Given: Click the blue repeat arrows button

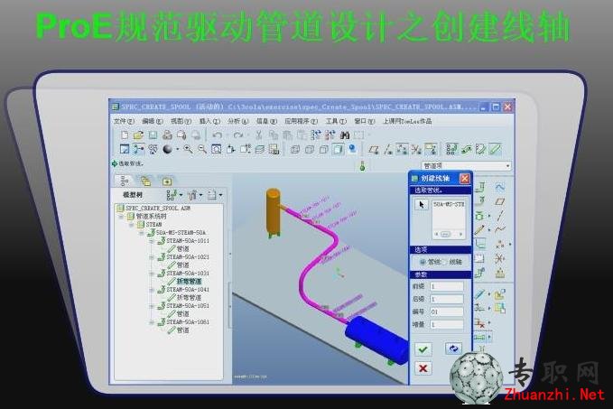Looking at the screenshot, I should point(453,349).
